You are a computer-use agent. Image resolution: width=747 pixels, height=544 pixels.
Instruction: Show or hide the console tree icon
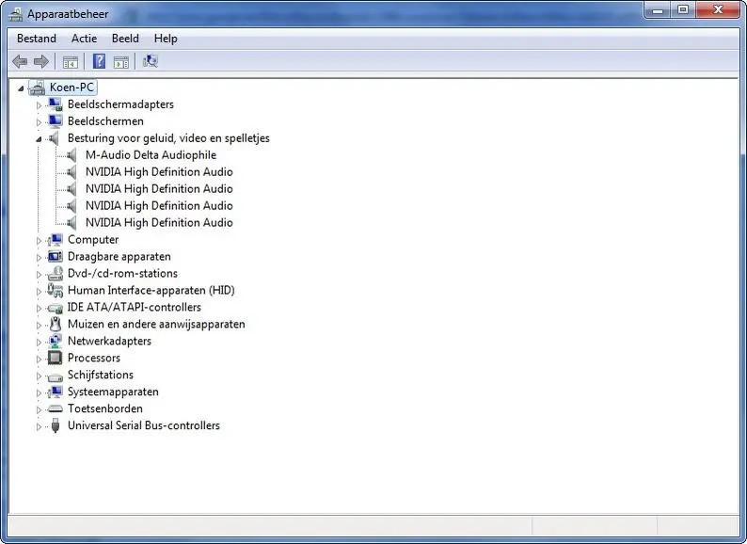click(70, 62)
